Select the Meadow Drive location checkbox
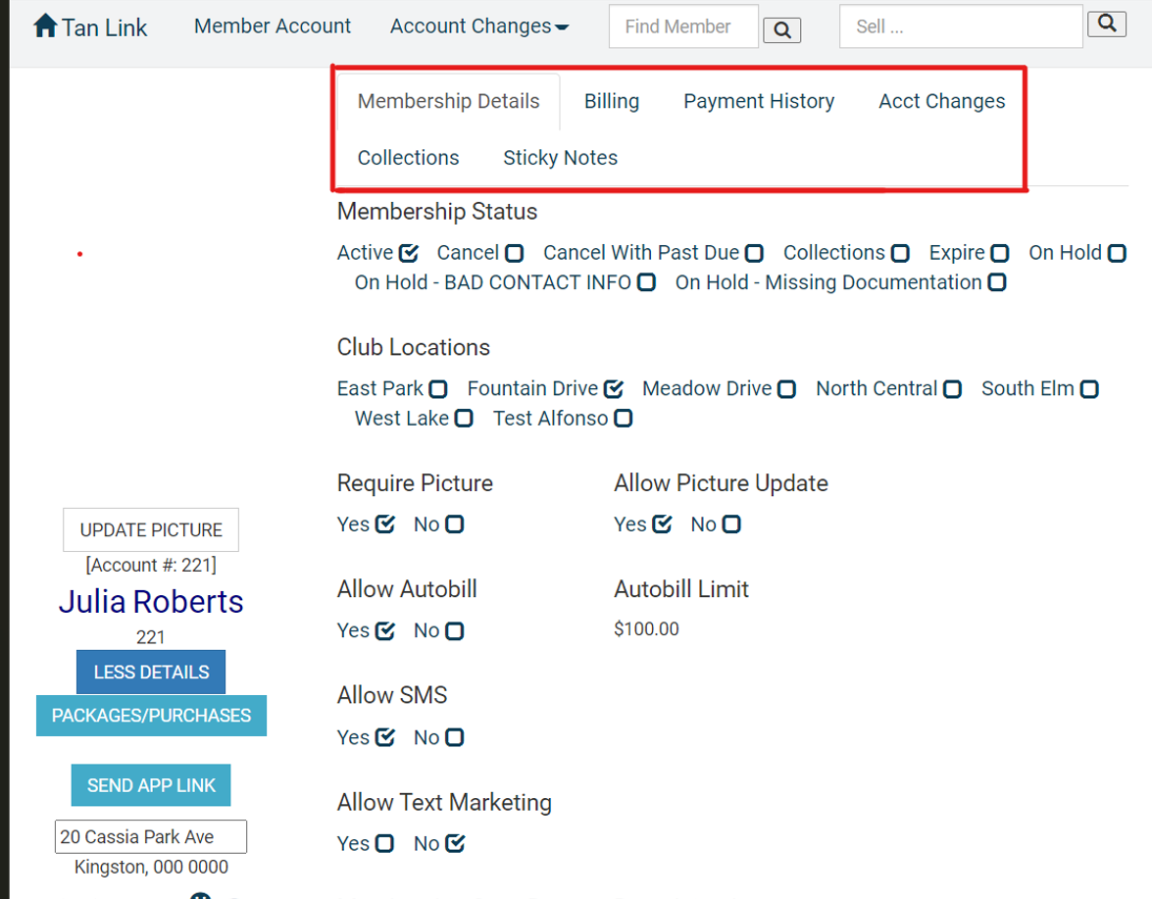 786,389
